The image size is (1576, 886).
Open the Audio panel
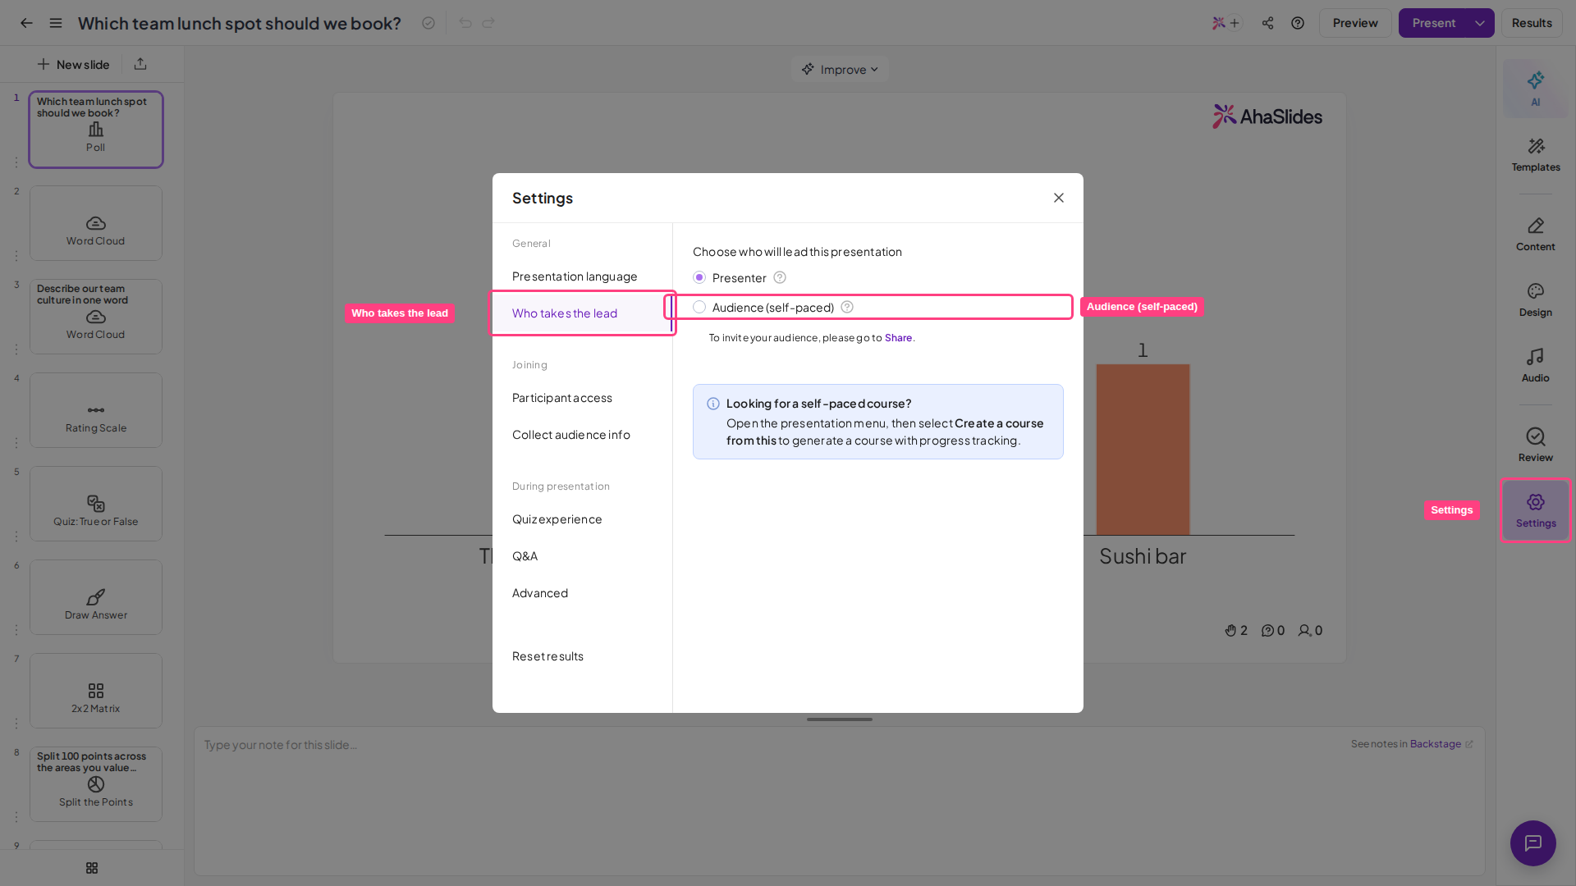coord(1536,365)
